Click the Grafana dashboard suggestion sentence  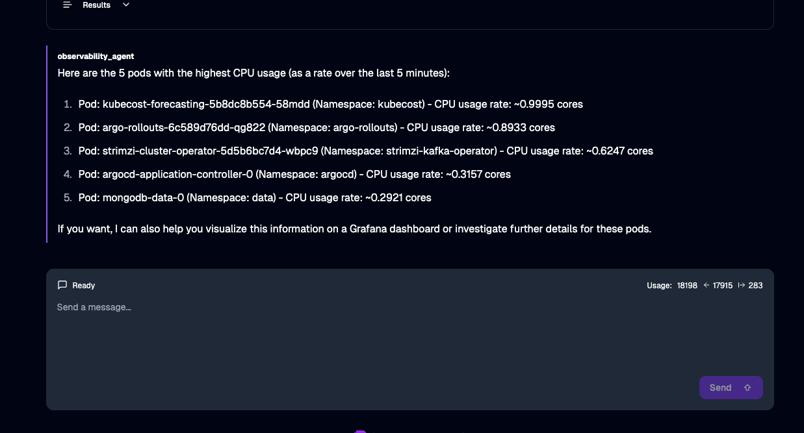(x=354, y=229)
